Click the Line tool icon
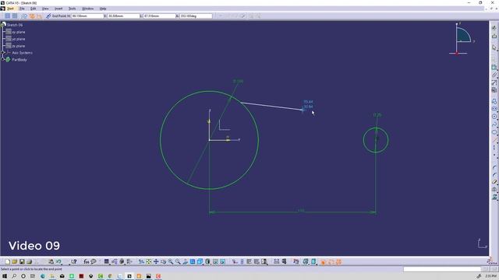This screenshot has width=499, height=280. 494,140
